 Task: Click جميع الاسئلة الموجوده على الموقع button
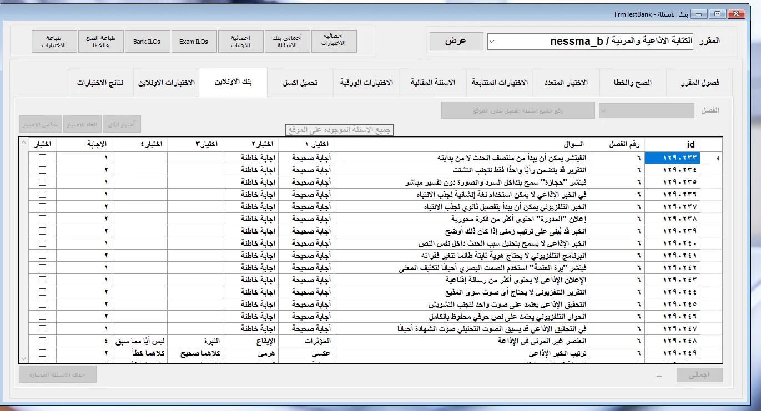tap(339, 130)
